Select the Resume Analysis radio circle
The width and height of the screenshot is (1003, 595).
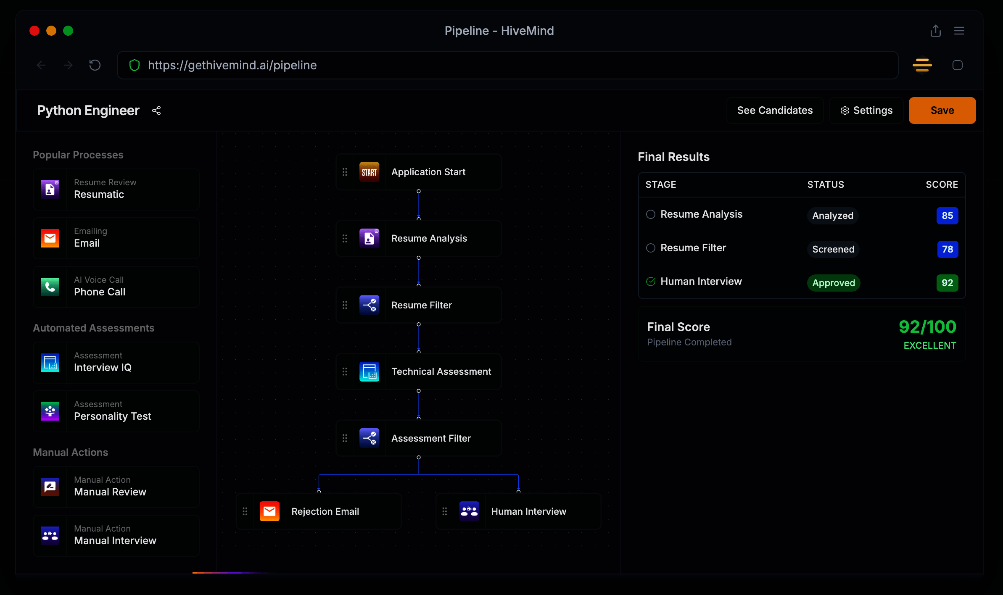click(x=651, y=214)
